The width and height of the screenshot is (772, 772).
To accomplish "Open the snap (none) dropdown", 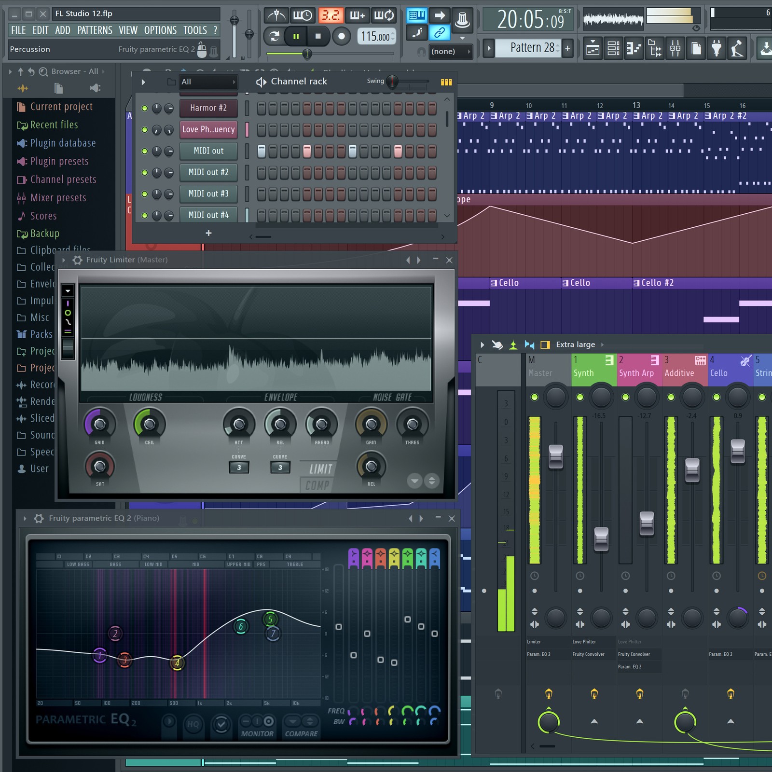I will 451,51.
